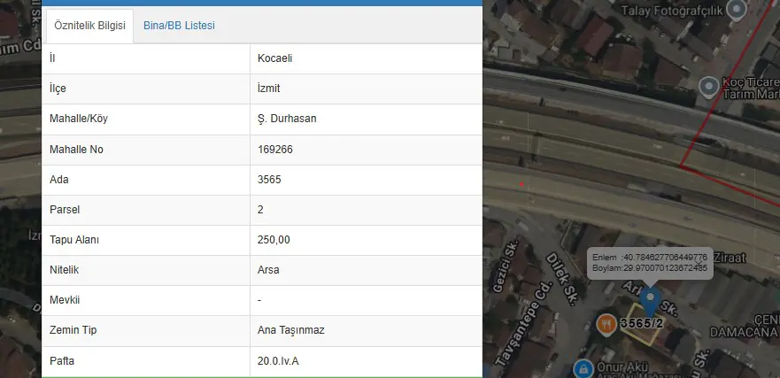
Task: Click the Talay Fotoğrafçılık map label
Action: 671,11
